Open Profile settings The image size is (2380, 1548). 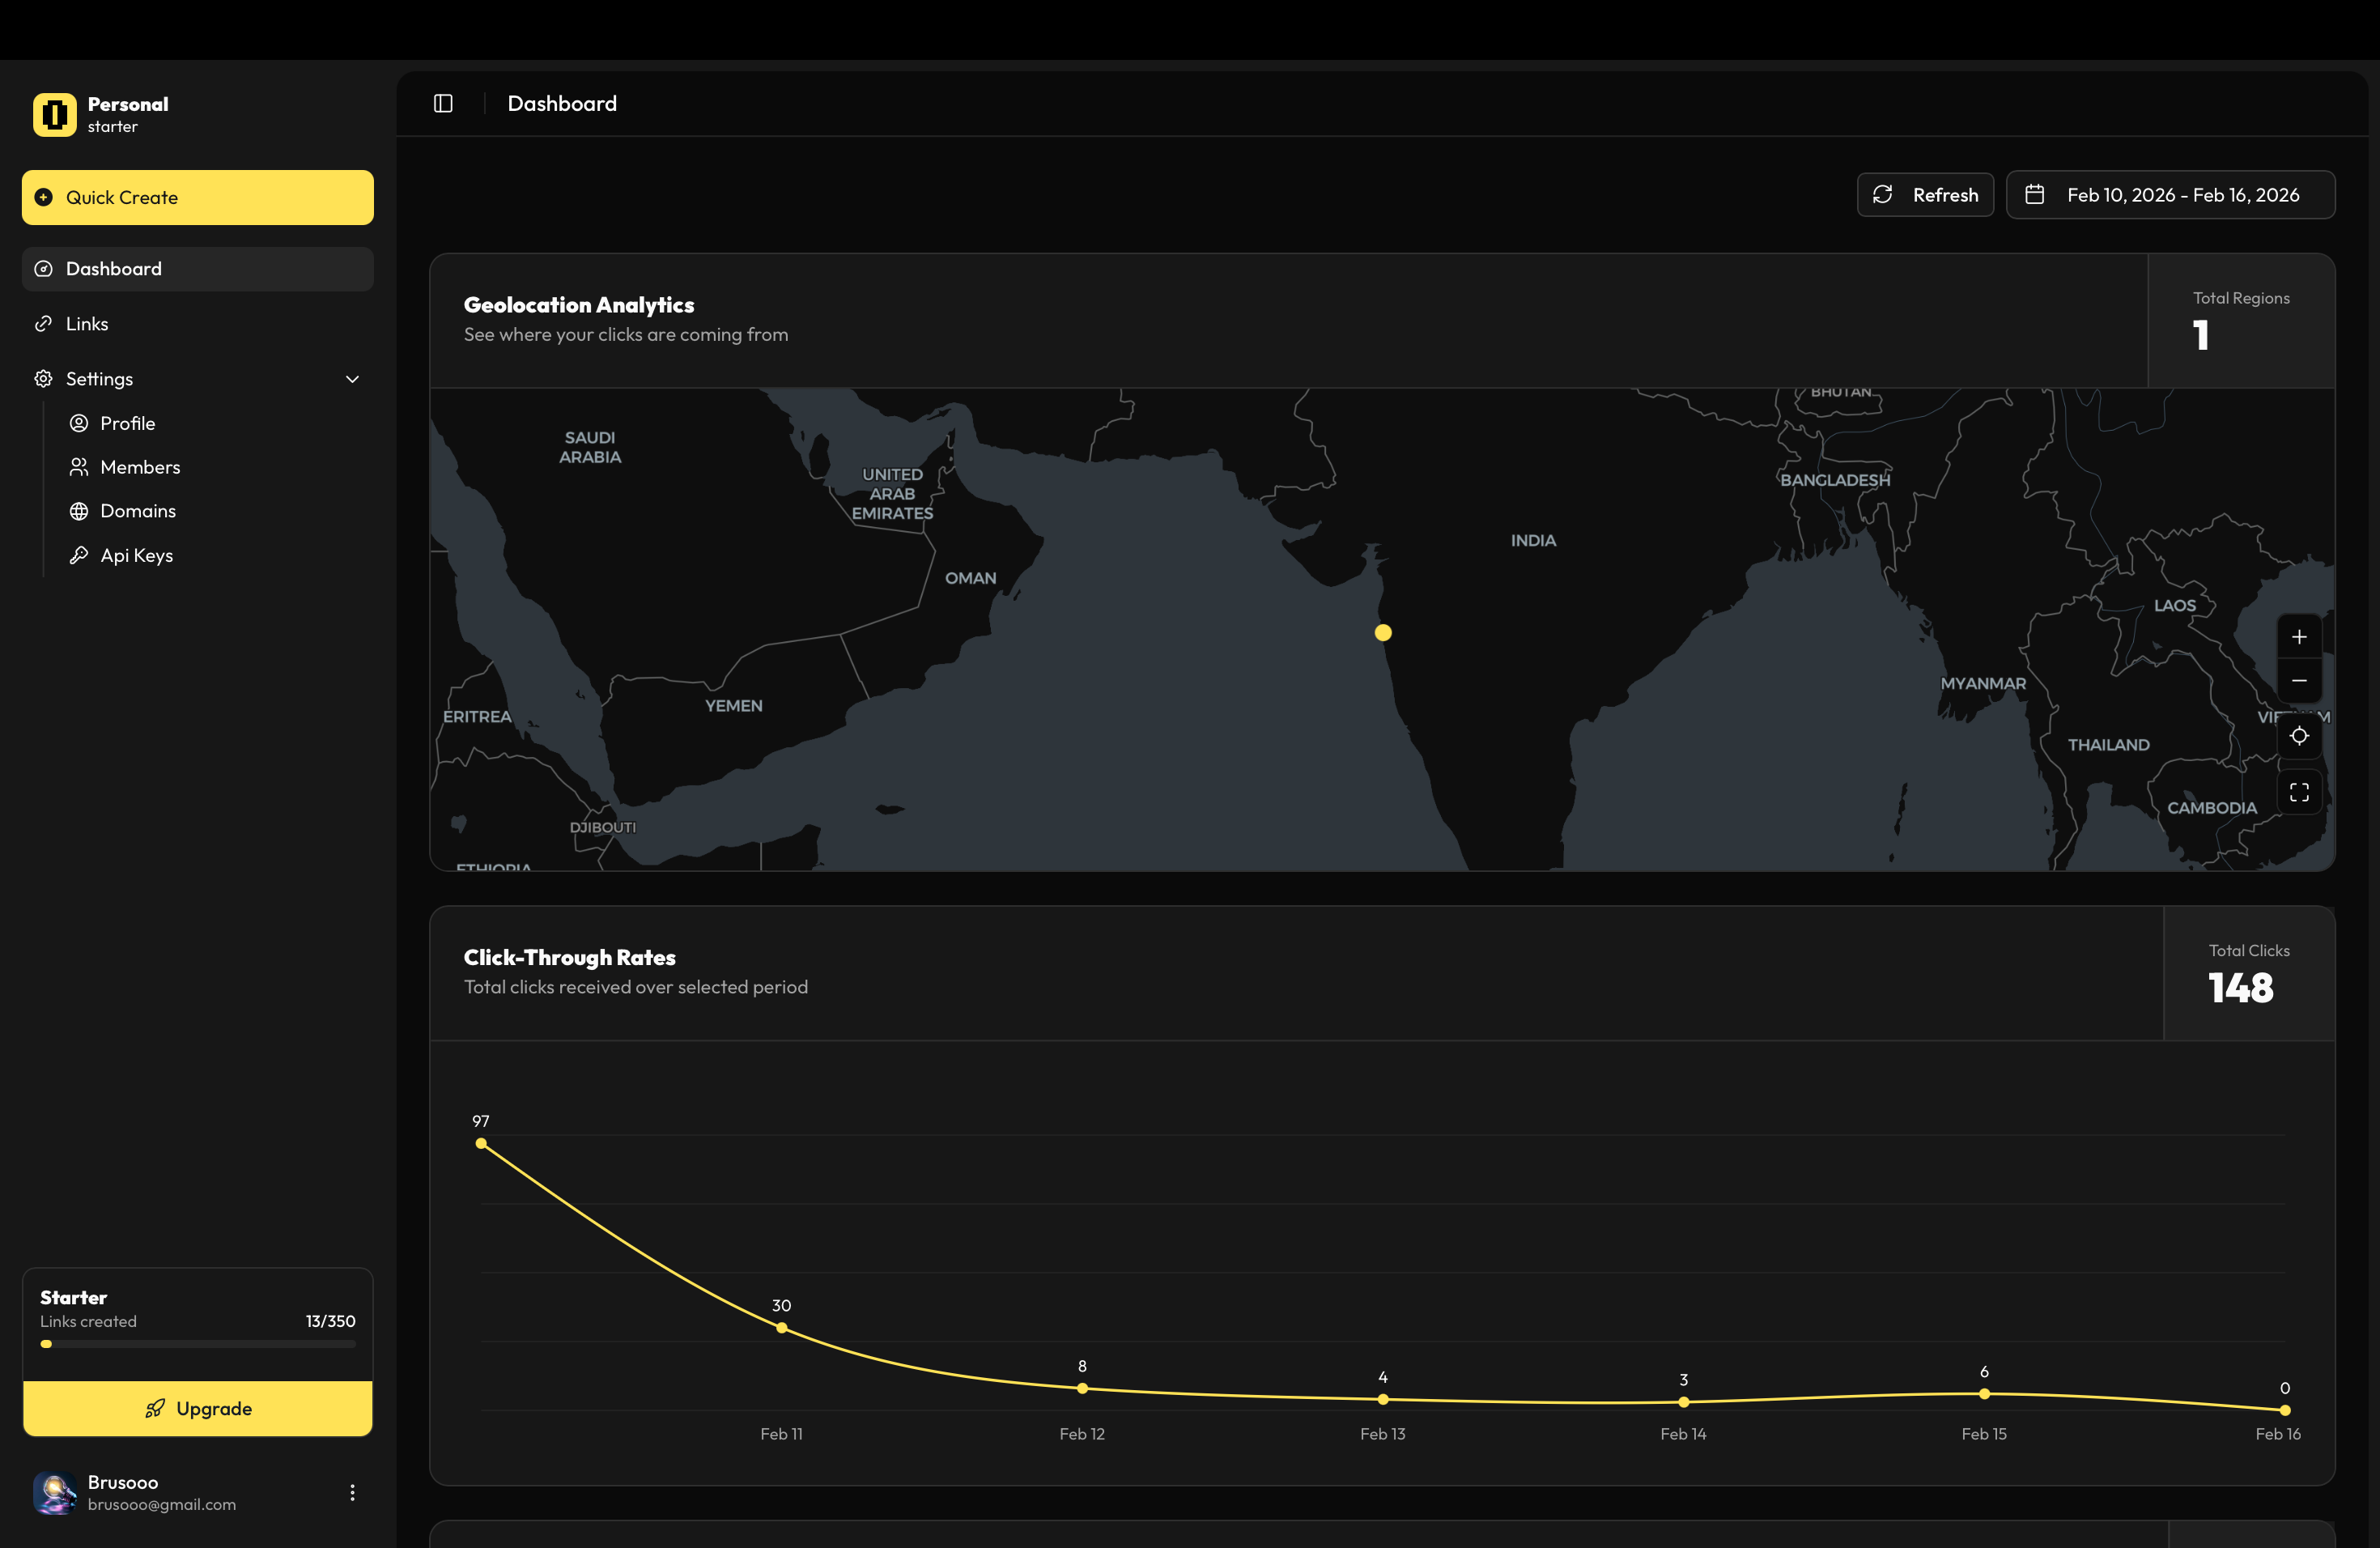(127, 423)
